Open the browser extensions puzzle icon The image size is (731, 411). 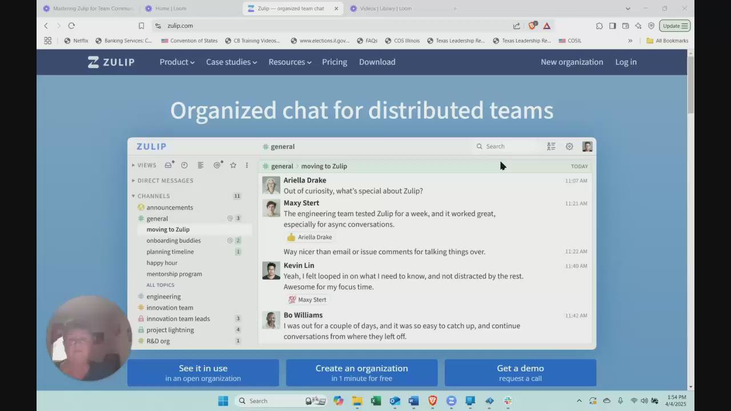point(599,26)
